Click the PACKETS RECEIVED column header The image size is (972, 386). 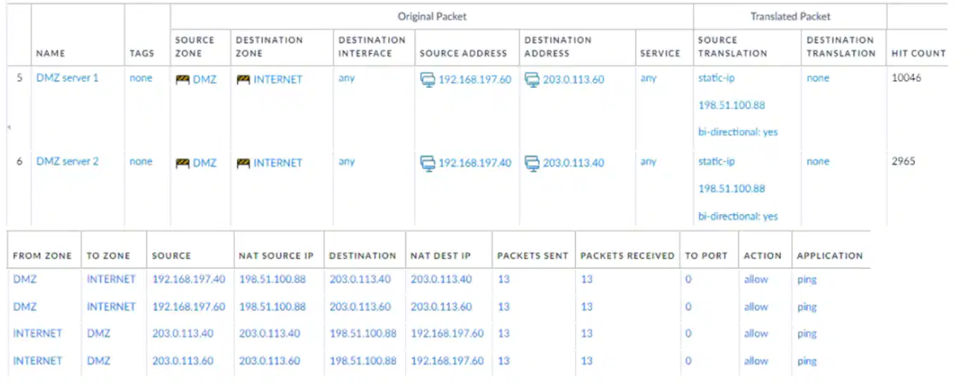coord(627,255)
